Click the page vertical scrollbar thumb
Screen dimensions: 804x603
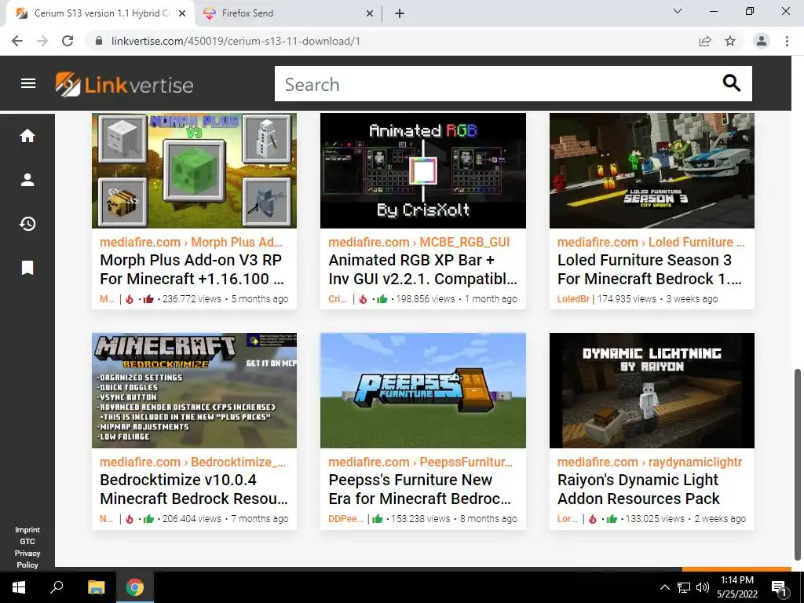[x=798, y=465]
